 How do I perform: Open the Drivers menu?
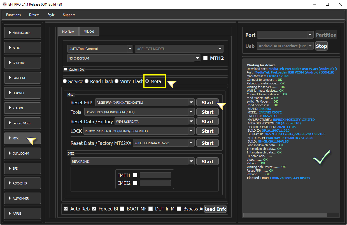coord(34,15)
